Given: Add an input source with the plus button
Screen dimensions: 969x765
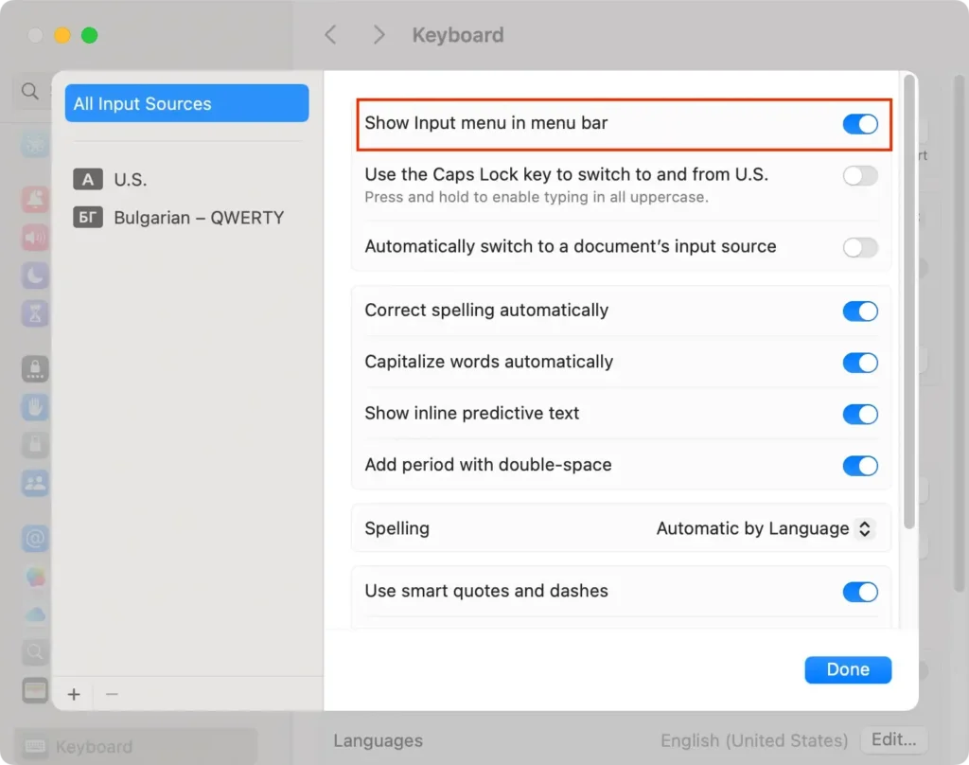Looking at the screenshot, I should click(x=73, y=694).
